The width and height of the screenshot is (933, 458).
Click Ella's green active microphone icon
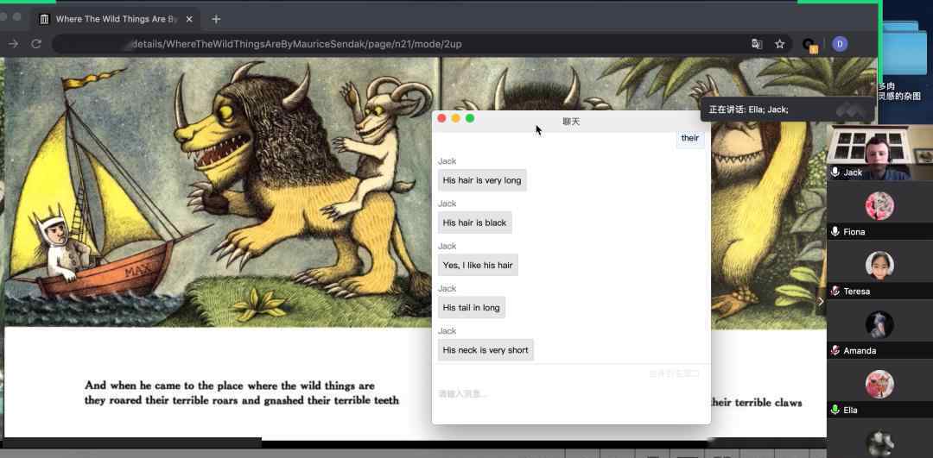click(835, 410)
